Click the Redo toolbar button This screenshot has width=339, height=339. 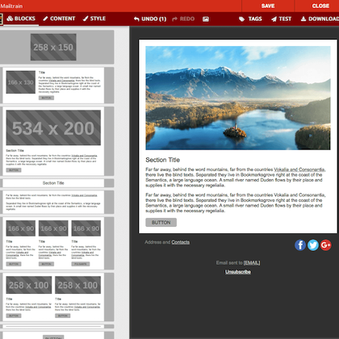coord(183,19)
